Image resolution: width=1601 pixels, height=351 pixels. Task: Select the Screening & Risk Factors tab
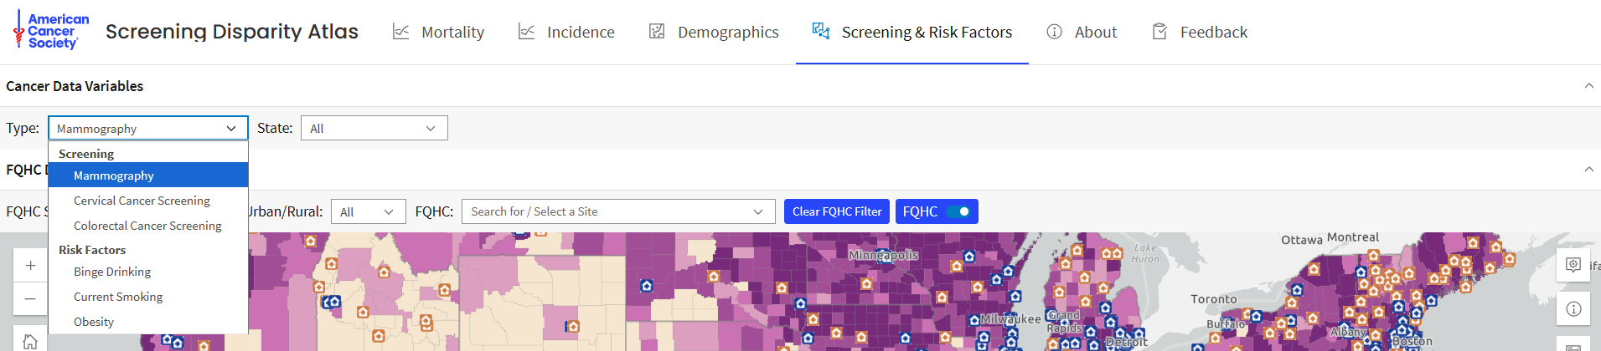912,32
